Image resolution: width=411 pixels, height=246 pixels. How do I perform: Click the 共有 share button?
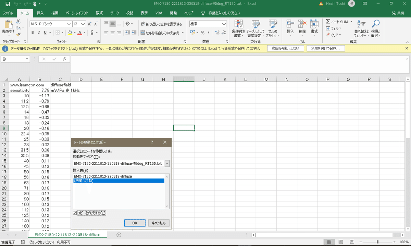pyautogui.click(x=398, y=13)
